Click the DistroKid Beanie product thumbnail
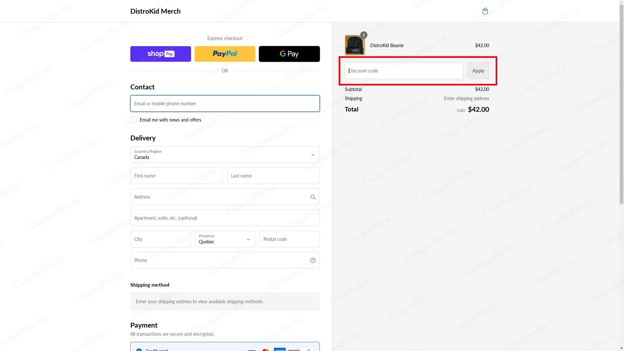This screenshot has width=624, height=351. click(x=355, y=45)
